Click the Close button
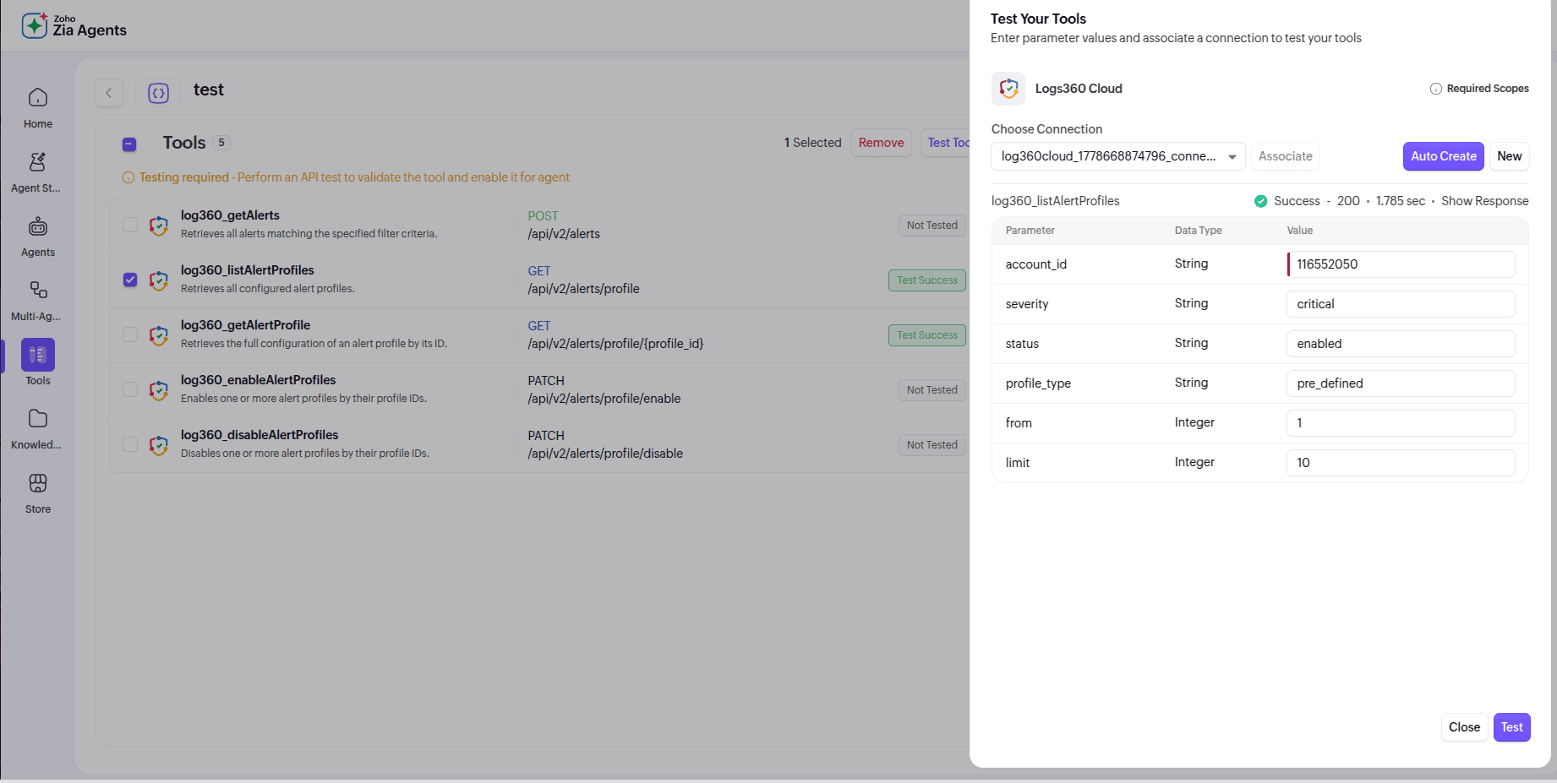The image size is (1557, 783). (1464, 727)
